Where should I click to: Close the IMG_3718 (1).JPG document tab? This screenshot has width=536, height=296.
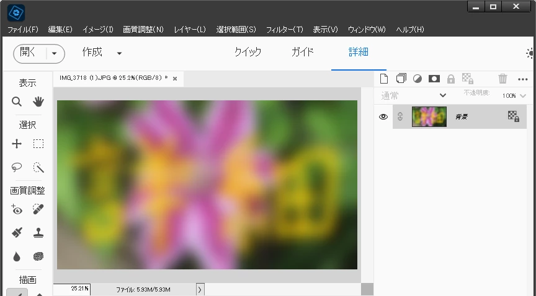175,79
